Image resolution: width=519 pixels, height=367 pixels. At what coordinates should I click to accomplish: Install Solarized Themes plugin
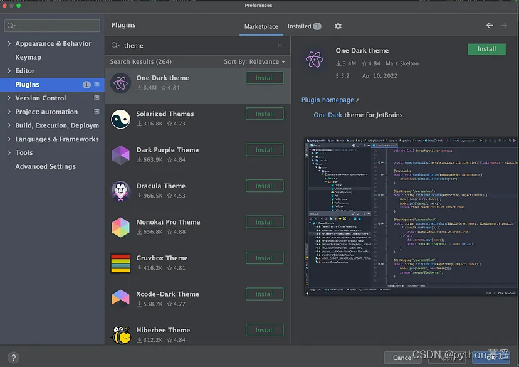click(x=265, y=114)
